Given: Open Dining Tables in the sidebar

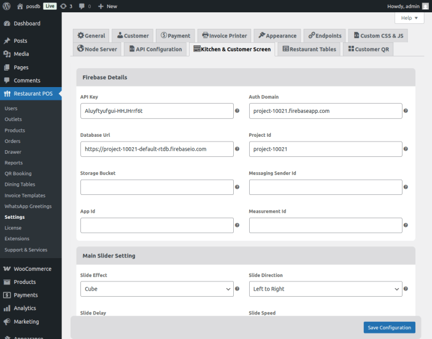Looking at the screenshot, I should (x=20, y=185).
